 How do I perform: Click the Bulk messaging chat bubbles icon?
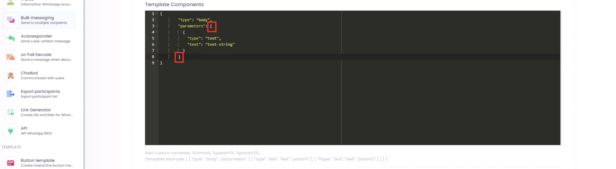coord(11,20)
